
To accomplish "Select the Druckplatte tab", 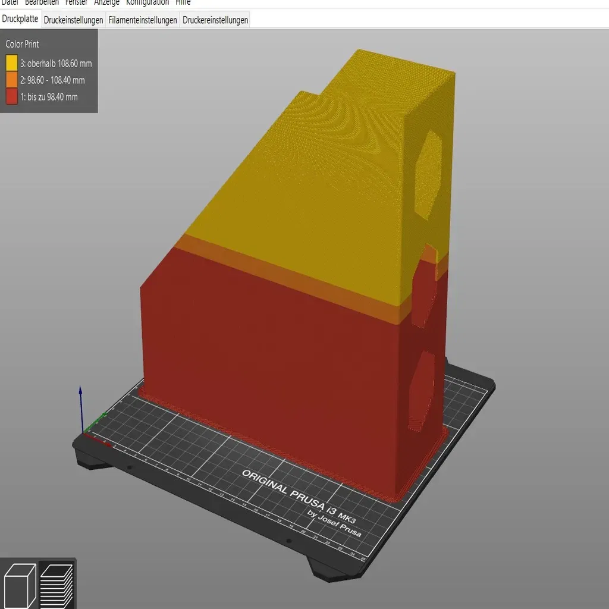I will [20, 19].
